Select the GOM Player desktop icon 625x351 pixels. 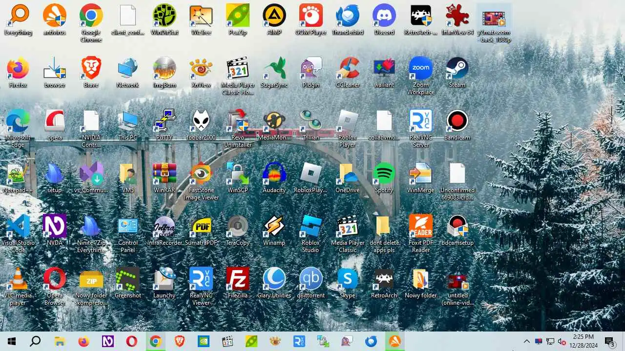click(311, 19)
